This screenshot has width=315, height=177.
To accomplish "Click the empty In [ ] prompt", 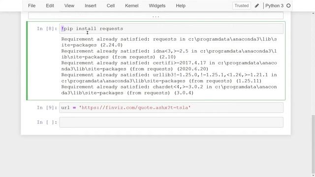I will pos(47,122).
